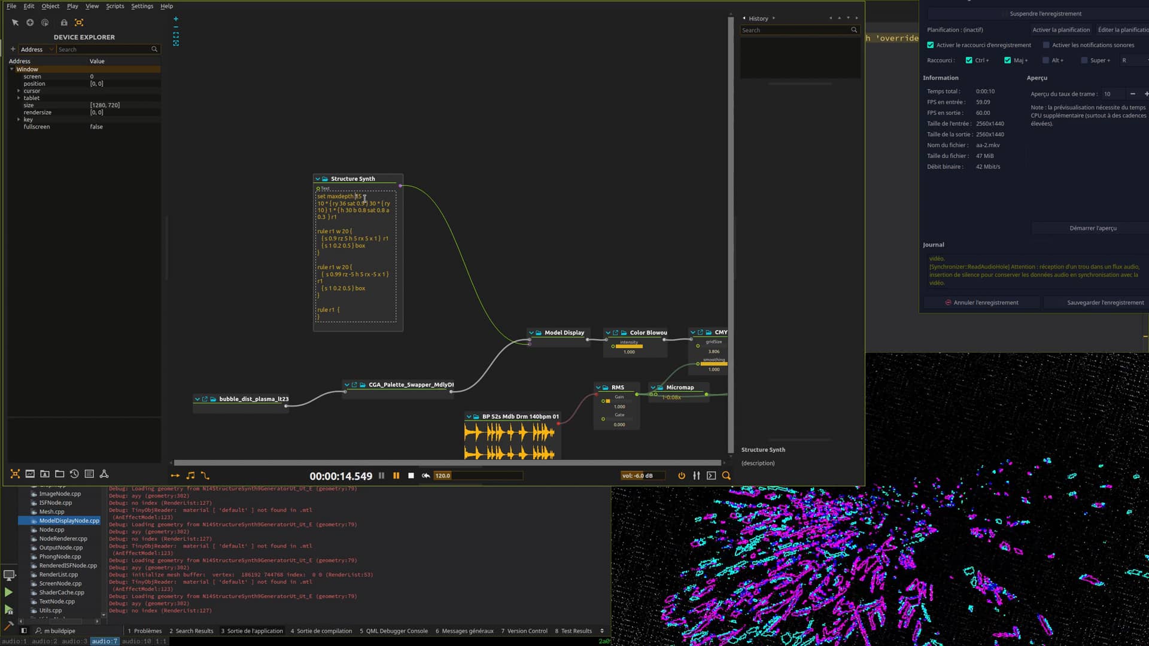Collapse the Window tree in Device Explorer
This screenshot has width=1149, height=646.
(x=12, y=69)
